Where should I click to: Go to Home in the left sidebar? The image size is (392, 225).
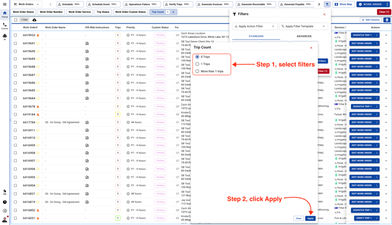[5, 15]
